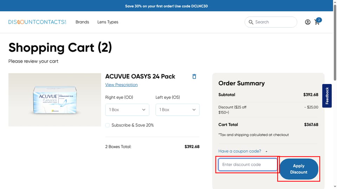Open Right eye (OD) box dropdown
The height and width of the screenshot is (189, 337).
(127, 110)
